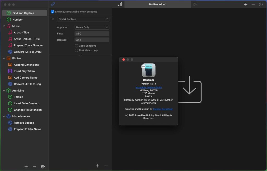The height and width of the screenshot is (171, 267).
Task: Open the Find & Replace action dropdown
Action: (83, 19)
